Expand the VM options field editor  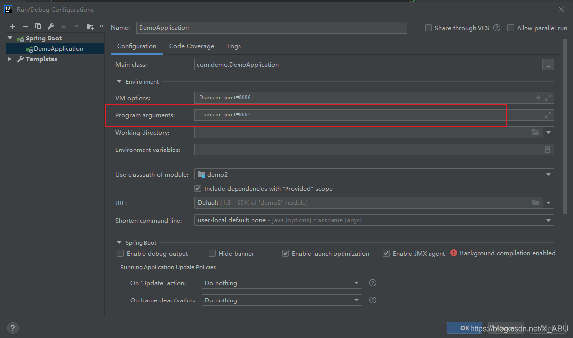[x=548, y=98]
